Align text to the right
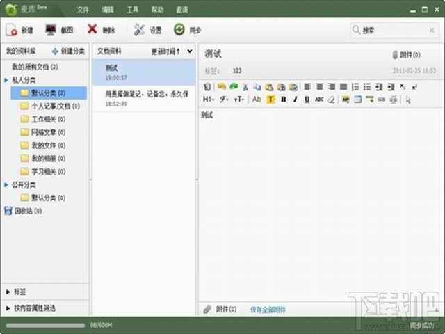The width and height of the screenshot is (445, 334). click(x=332, y=86)
